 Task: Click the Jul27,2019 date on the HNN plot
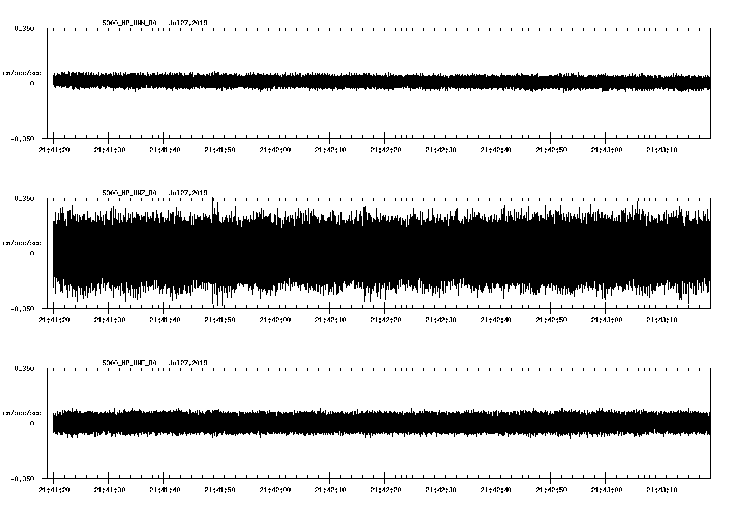pos(188,23)
